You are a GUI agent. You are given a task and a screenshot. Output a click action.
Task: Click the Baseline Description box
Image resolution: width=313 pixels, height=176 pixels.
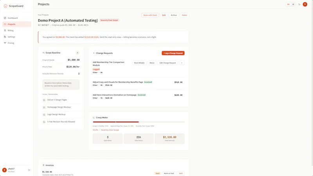pos(61,84)
